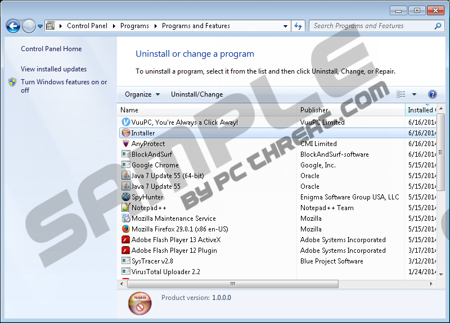The width and height of the screenshot is (450, 323).
Task: Click the horizontal scrollbar thumb
Action: 232,284
